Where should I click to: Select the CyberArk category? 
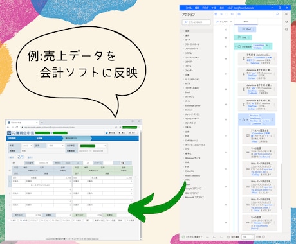point(189,171)
